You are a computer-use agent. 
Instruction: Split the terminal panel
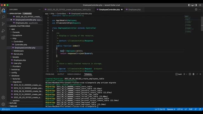pos(190,74)
